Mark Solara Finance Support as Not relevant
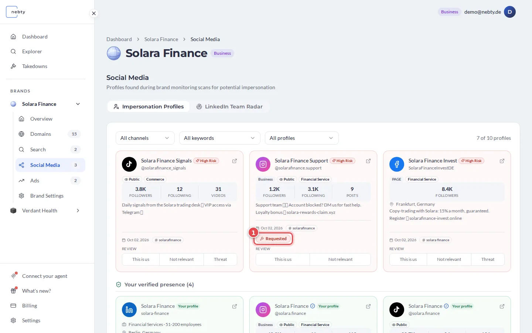The height and width of the screenshot is (333, 532). [340, 259]
